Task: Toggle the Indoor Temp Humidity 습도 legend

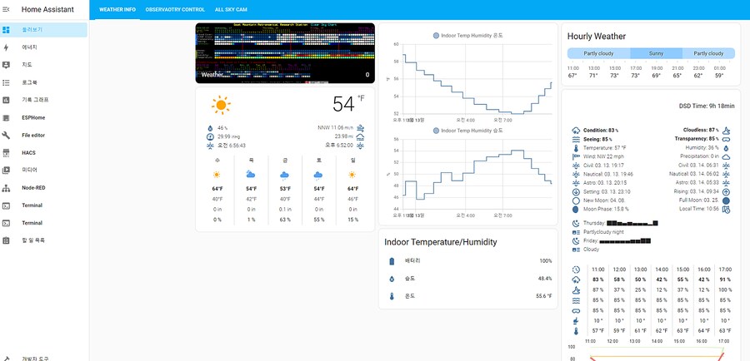Action: (x=467, y=131)
